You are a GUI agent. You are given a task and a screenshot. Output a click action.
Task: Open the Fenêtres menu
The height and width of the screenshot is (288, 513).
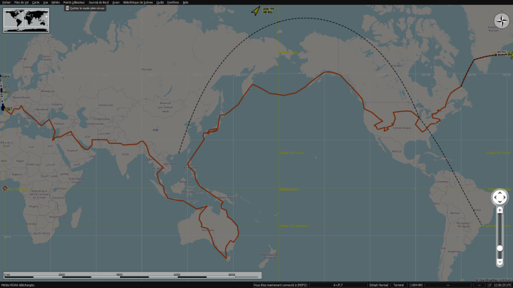tap(173, 2)
